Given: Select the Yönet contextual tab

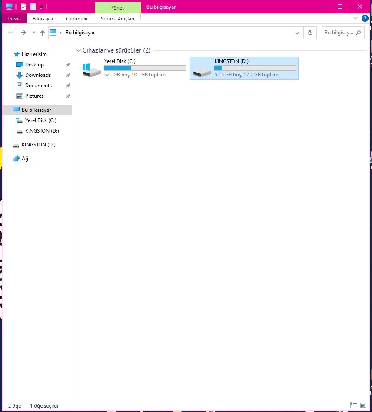Looking at the screenshot, I should (x=117, y=8).
